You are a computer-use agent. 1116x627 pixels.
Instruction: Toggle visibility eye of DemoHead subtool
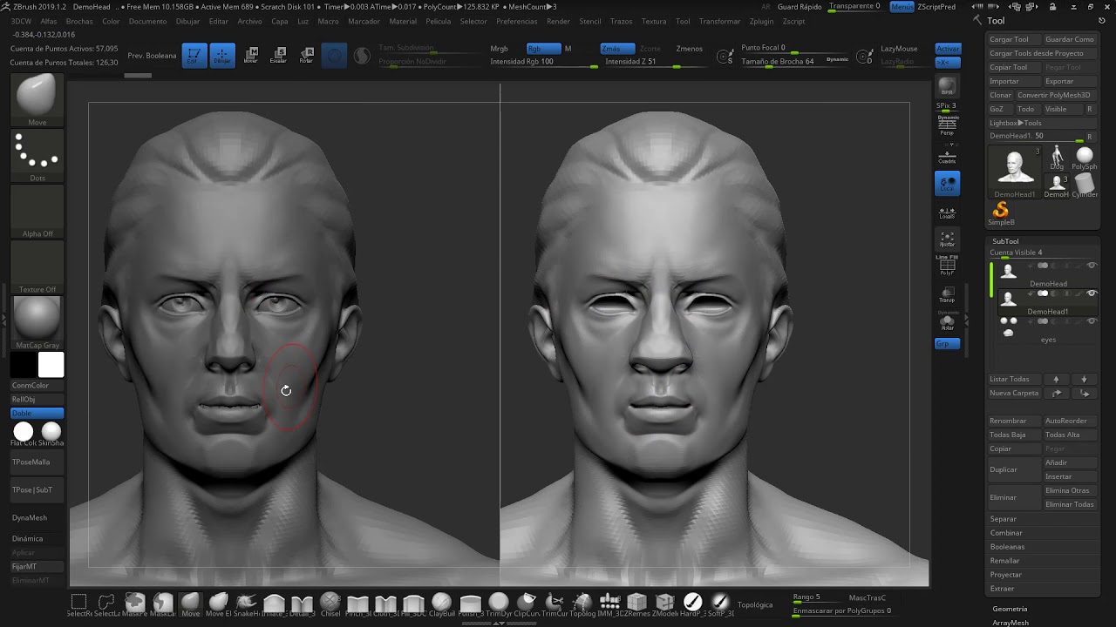(1092, 266)
